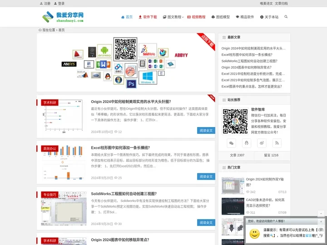This screenshot has width=327, height=245.
Task: Click the 高效办公 category tag
Action: point(50,148)
